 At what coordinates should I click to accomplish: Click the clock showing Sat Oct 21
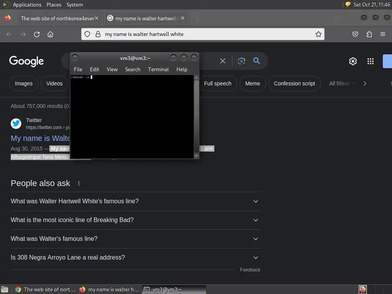tap(371, 5)
